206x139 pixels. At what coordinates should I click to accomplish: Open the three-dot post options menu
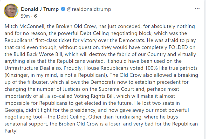point(197,8)
